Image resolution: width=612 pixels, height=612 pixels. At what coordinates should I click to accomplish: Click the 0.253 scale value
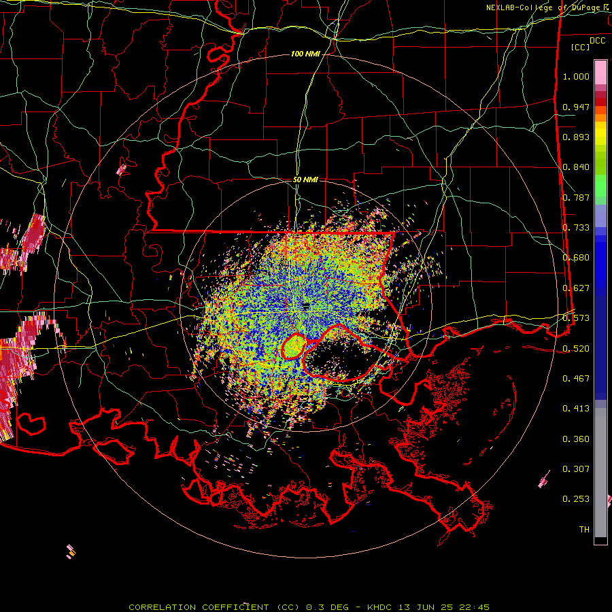click(576, 499)
